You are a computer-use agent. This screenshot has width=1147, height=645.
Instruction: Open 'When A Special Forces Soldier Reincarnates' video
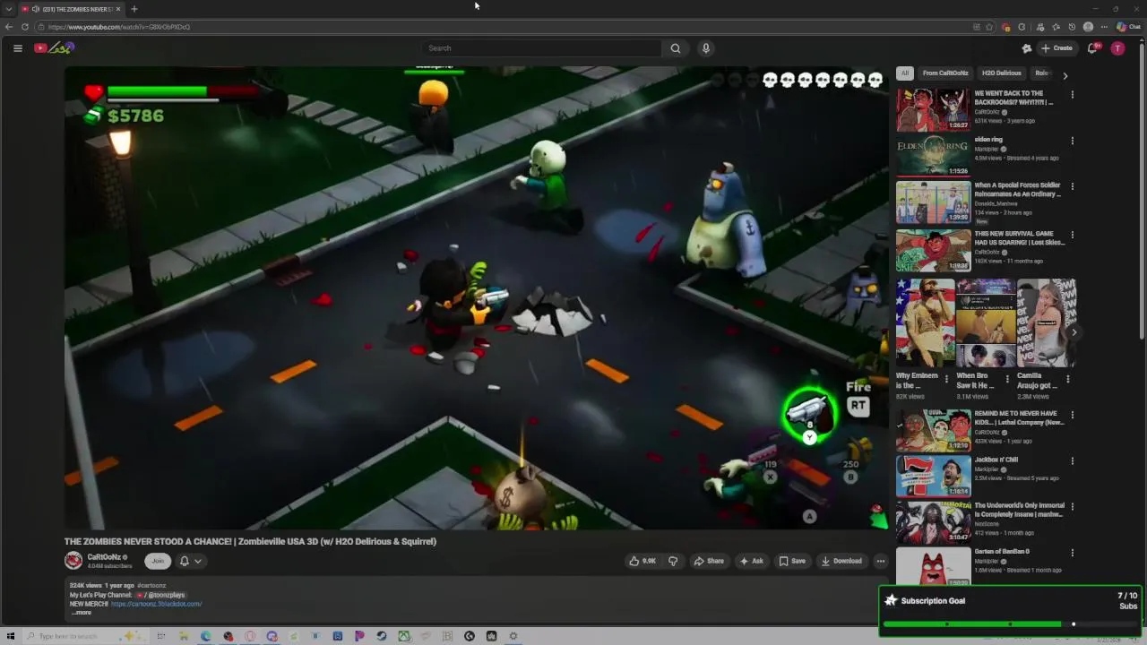coord(933,202)
